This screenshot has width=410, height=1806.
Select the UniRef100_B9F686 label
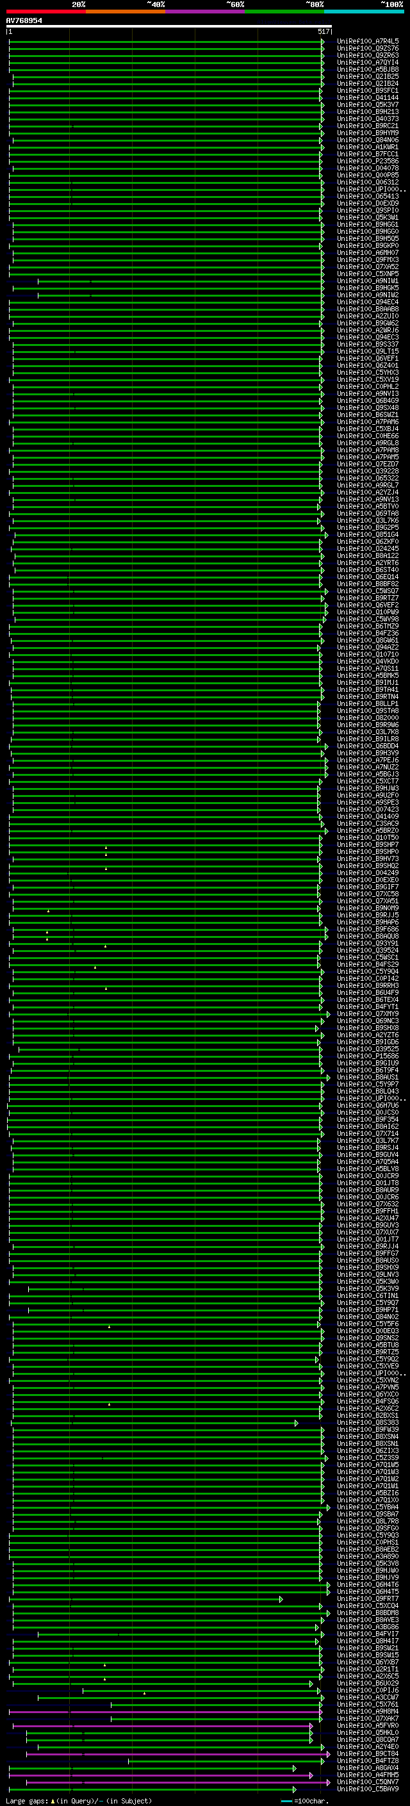coord(368,930)
